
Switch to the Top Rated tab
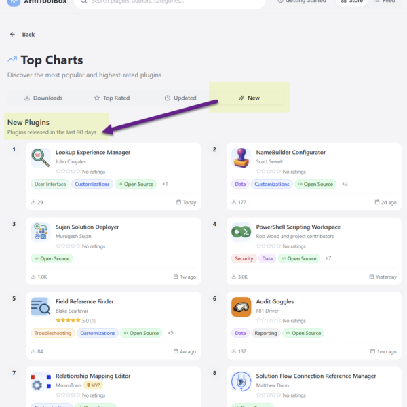(x=112, y=98)
